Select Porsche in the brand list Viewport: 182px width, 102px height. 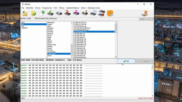(59, 32)
